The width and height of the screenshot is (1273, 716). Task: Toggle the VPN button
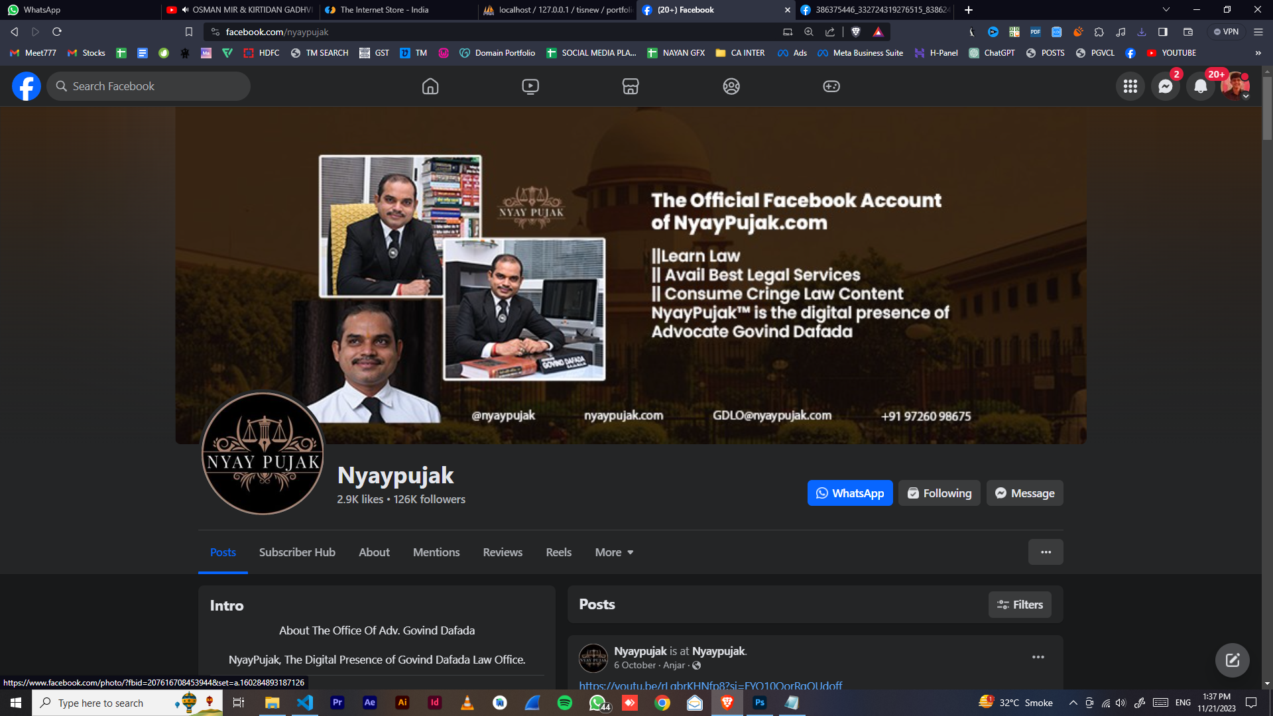click(x=1226, y=32)
